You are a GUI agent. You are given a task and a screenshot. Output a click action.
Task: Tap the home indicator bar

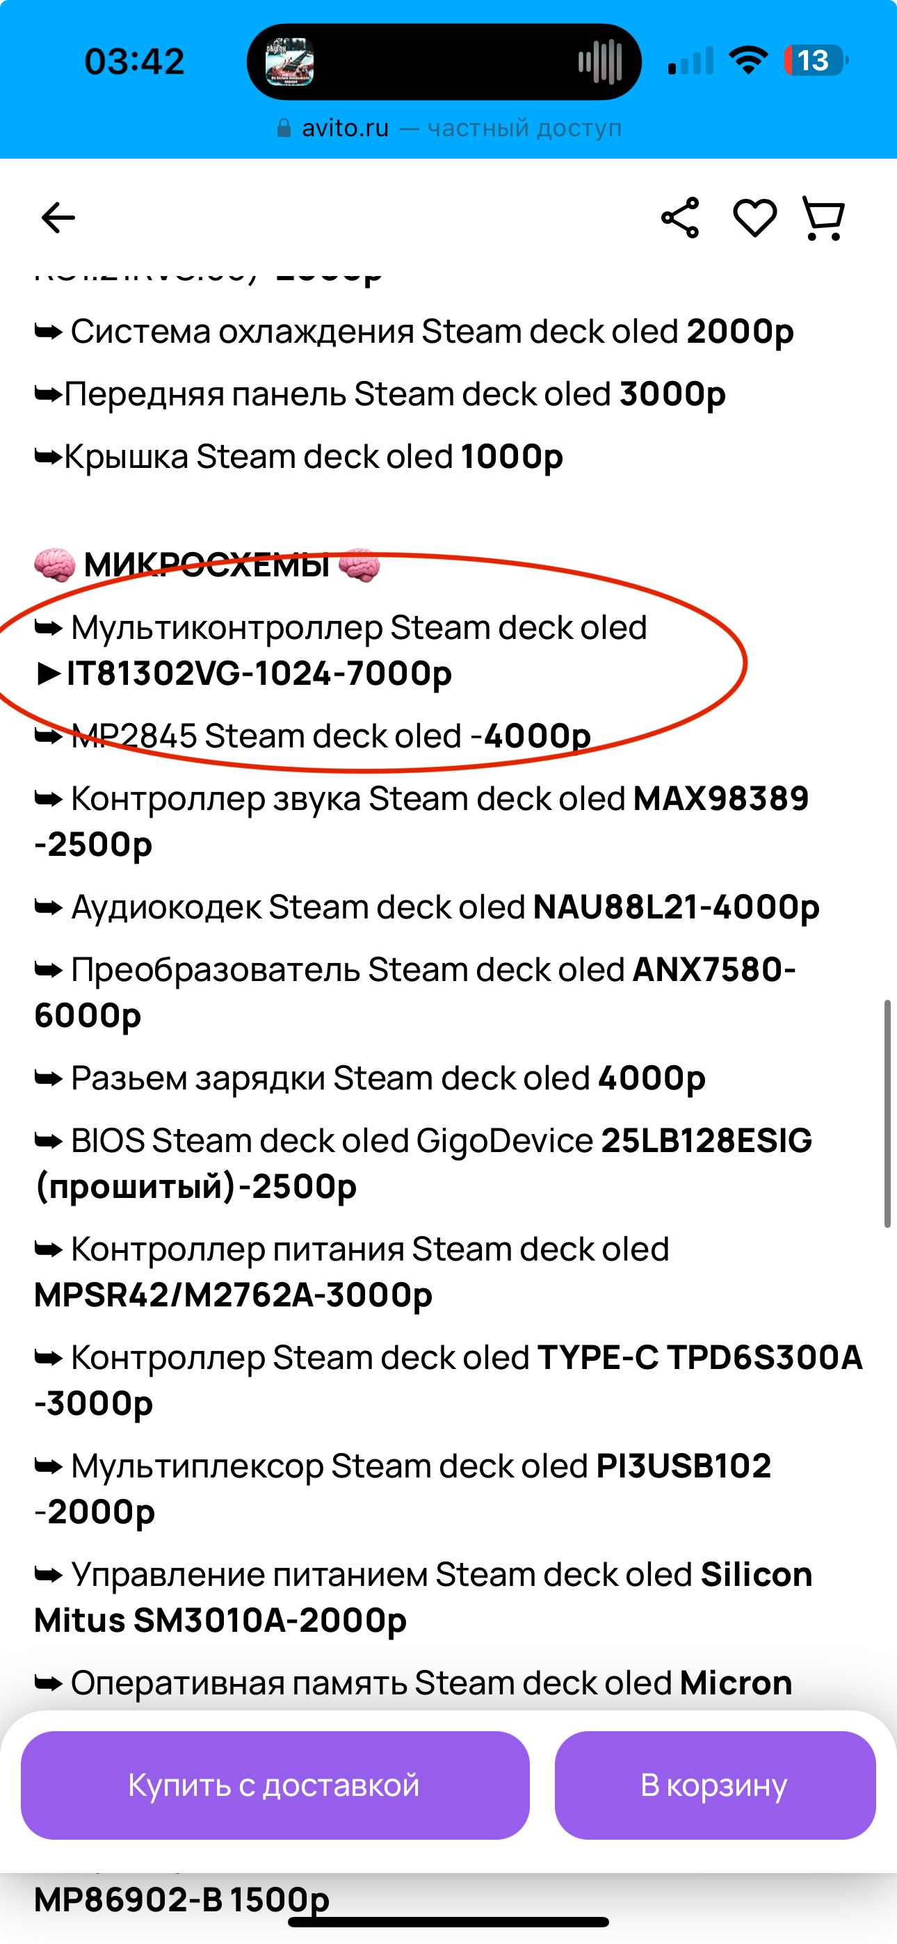[x=448, y=1922]
